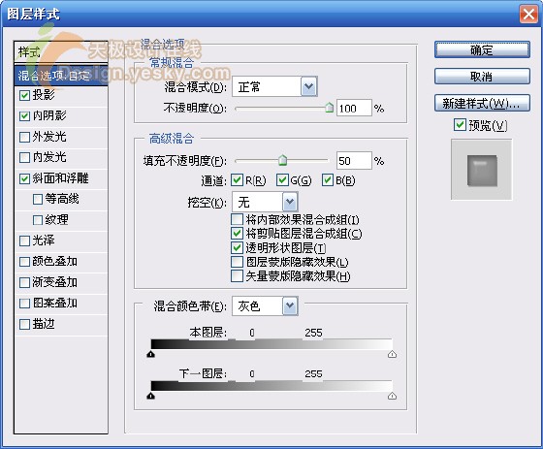Select 混合选项:自定 in the styles list

pyautogui.click(x=61, y=76)
